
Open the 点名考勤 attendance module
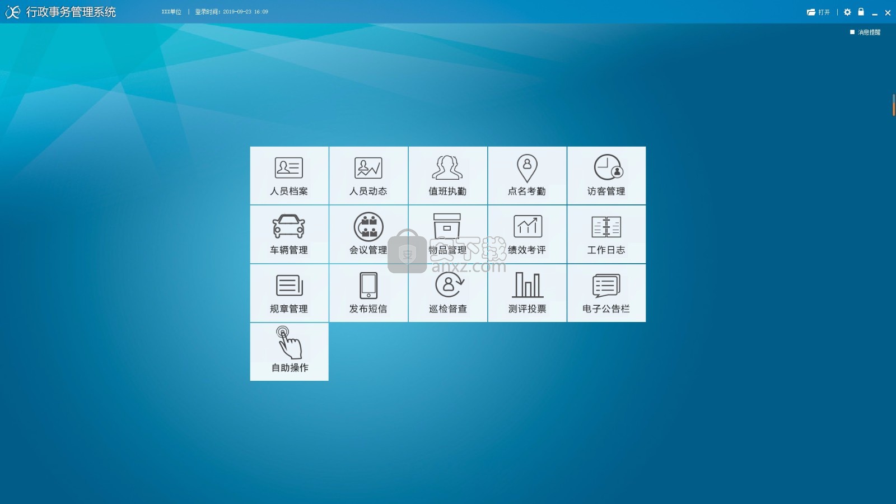tap(527, 176)
